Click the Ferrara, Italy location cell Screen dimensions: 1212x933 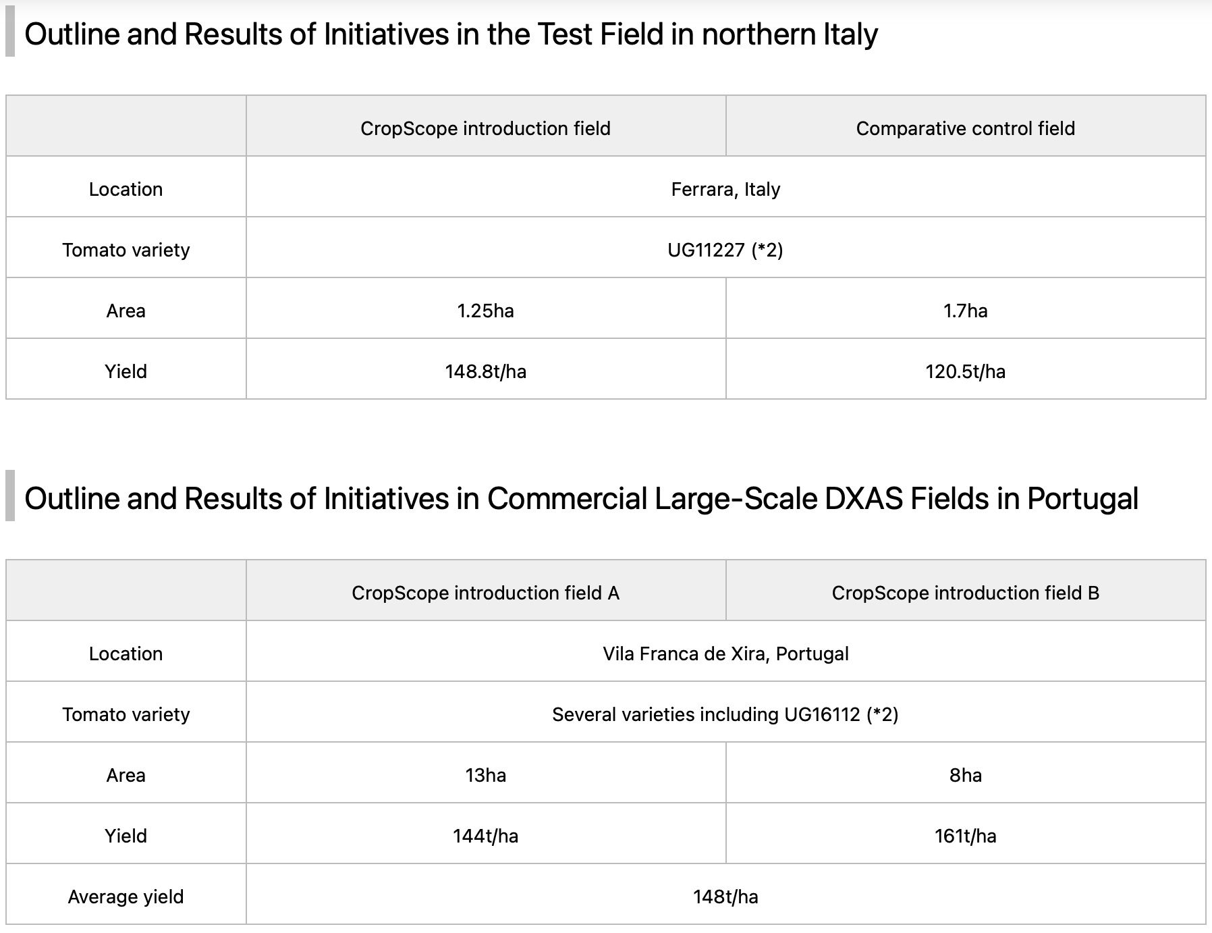tap(726, 187)
